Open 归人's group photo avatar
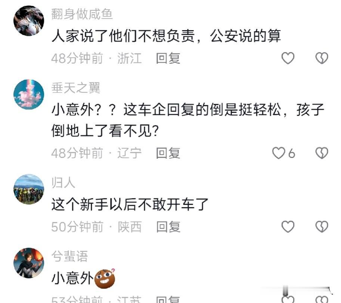The height and width of the screenshot is (303, 341). coord(29,189)
